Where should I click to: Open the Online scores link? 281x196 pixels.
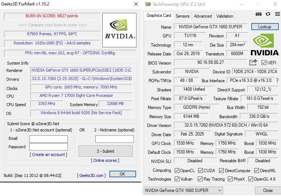[105, 160]
